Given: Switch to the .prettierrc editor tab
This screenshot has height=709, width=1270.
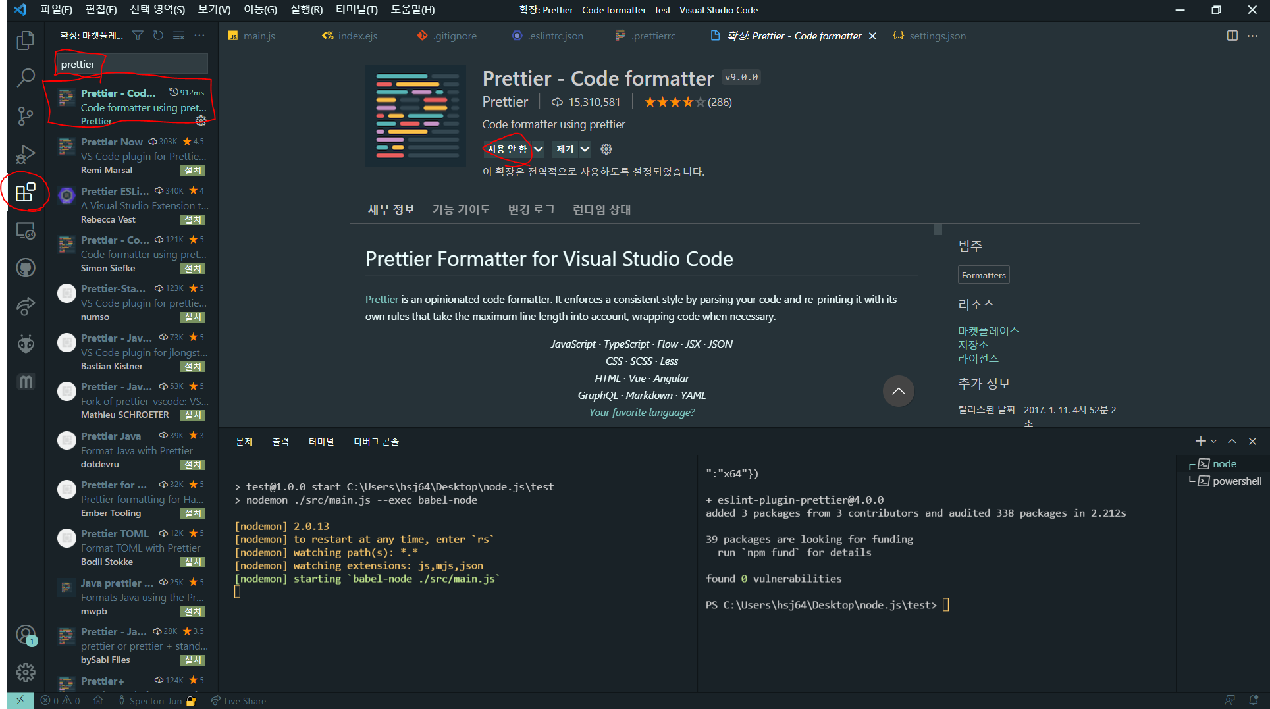Looking at the screenshot, I should 646,36.
